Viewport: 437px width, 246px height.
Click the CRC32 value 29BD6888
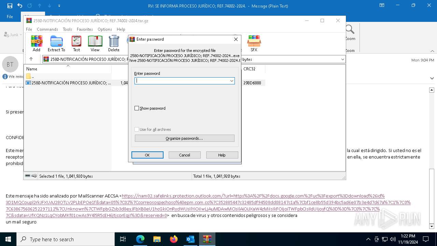coord(252,83)
